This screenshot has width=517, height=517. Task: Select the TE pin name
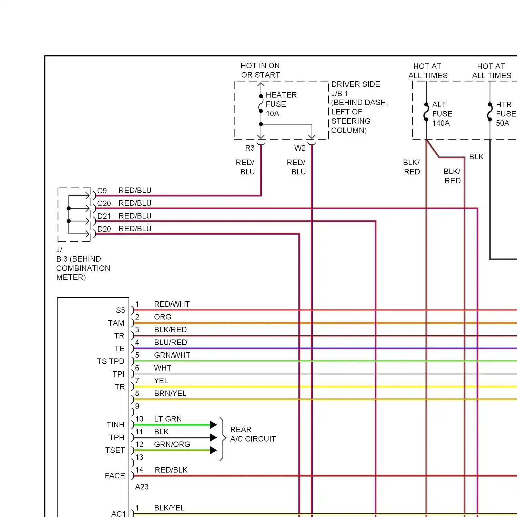point(120,348)
